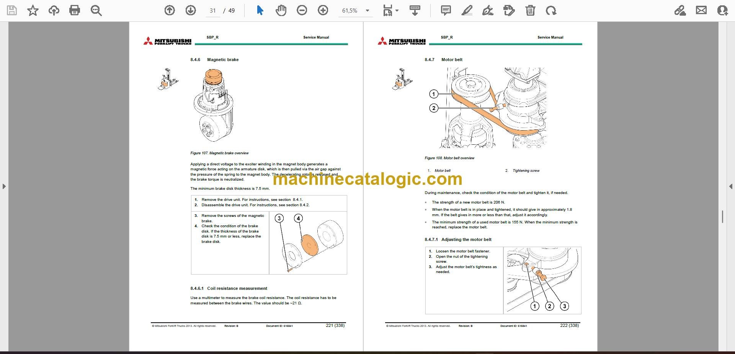Image resolution: width=735 pixels, height=354 pixels.
Task: Click the read mode download icon
Action: 415,10
